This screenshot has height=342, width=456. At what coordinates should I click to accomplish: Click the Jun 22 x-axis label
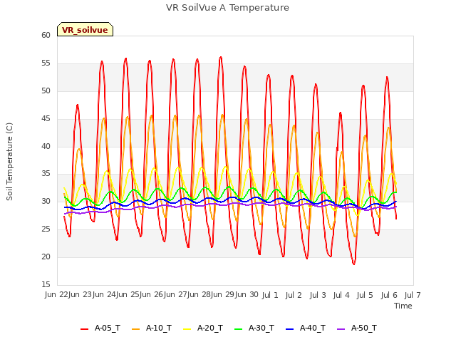(57, 295)
